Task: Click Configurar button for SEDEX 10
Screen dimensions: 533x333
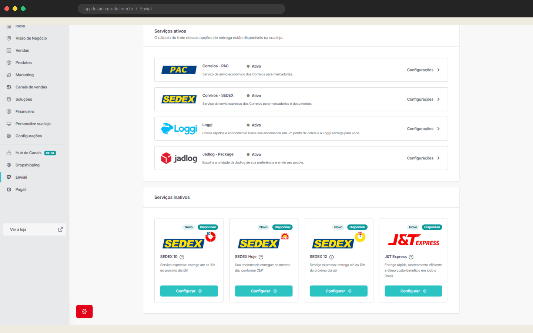Action: pyautogui.click(x=189, y=291)
